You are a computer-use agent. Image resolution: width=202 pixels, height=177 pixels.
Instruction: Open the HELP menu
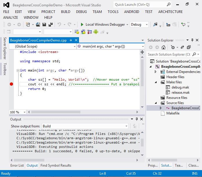coord(48,18)
